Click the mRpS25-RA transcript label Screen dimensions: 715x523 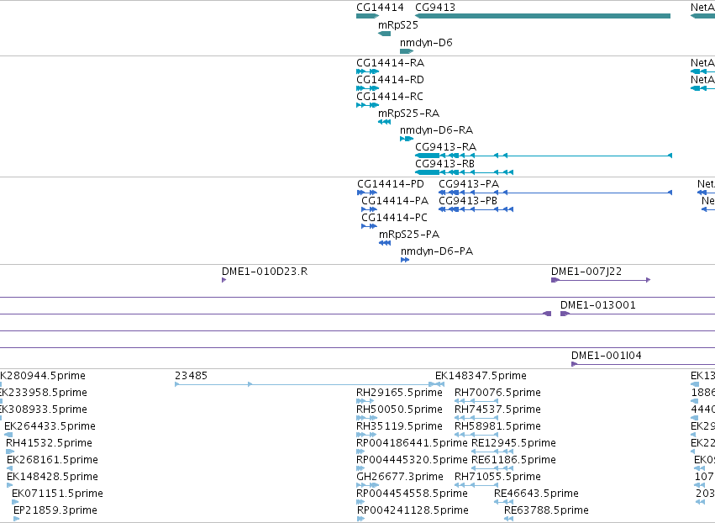(408, 114)
